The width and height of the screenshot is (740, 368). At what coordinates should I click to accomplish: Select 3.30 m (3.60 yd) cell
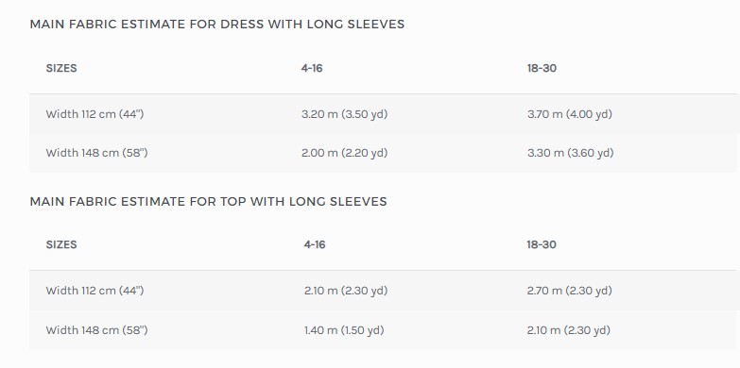click(571, 153)
